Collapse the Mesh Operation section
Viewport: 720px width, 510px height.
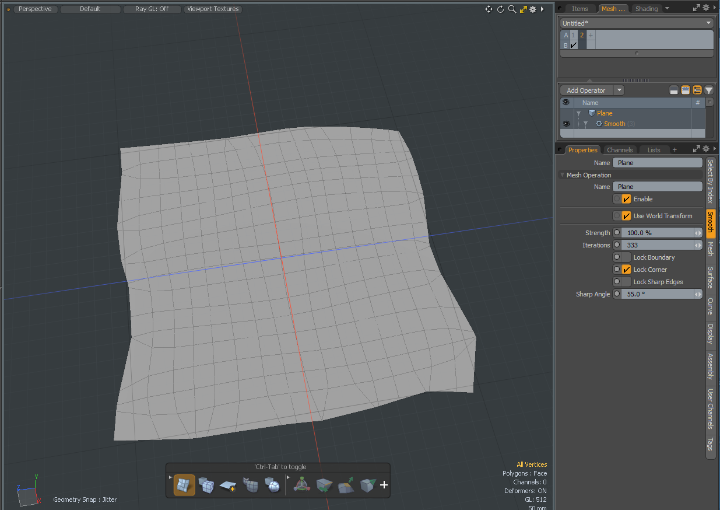tap(562, 175)
